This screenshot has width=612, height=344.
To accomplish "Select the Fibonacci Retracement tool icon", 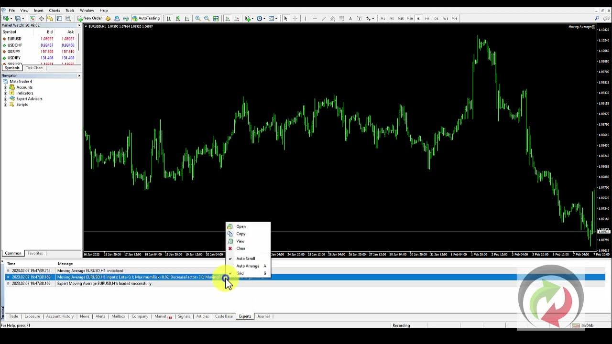I will tap(341, 19).
